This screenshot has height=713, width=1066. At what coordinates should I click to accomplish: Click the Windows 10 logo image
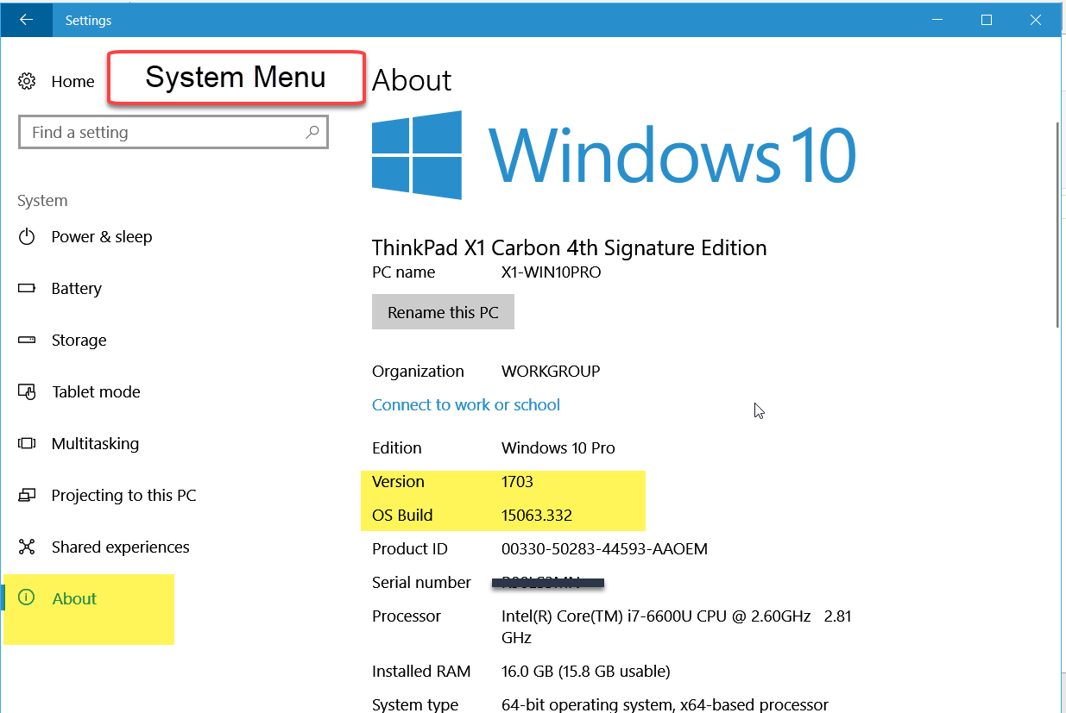coord(614,155)
